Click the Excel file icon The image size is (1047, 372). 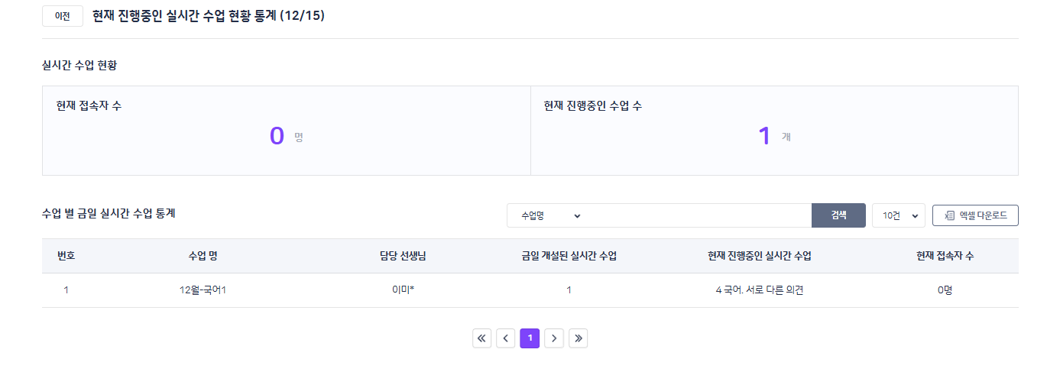click(x=950, y=216)
